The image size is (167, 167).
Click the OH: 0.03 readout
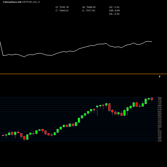[x=114, y=11]
